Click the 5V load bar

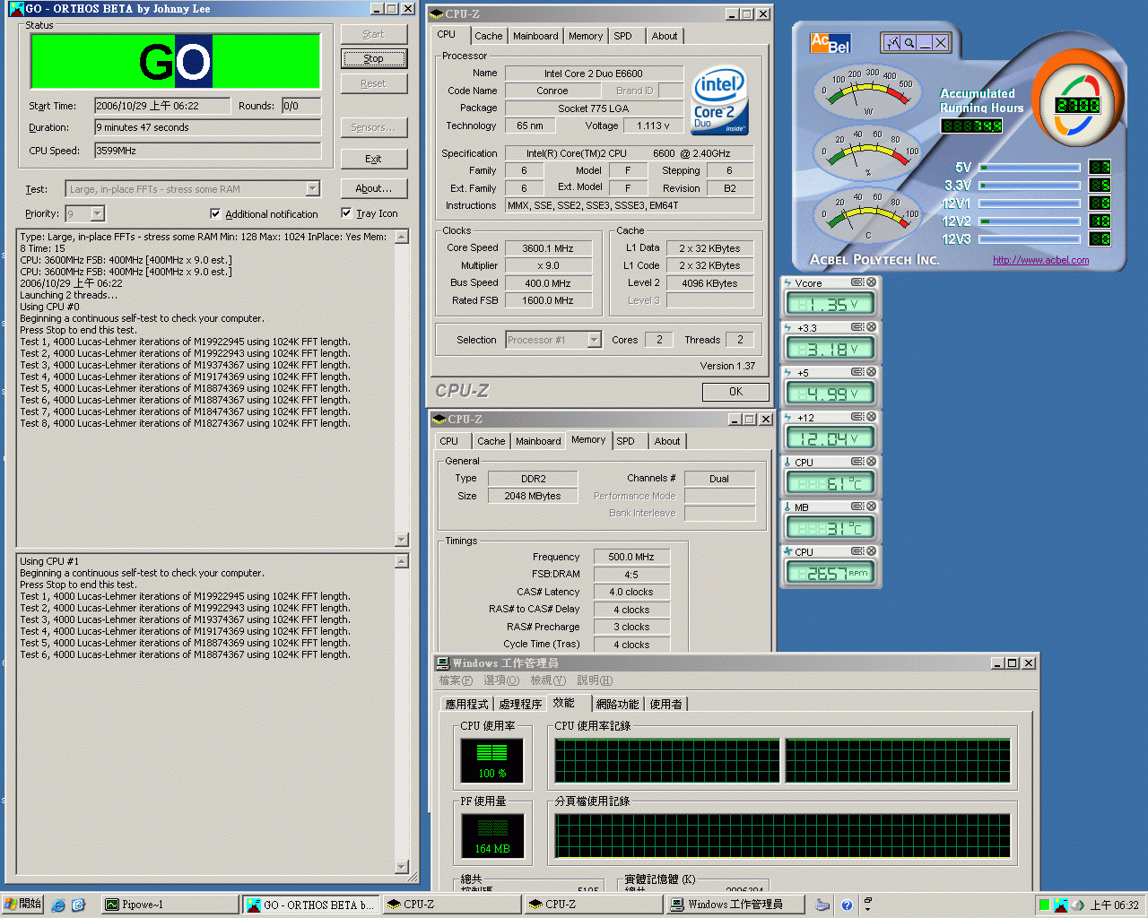click(x=1030, y=168)
